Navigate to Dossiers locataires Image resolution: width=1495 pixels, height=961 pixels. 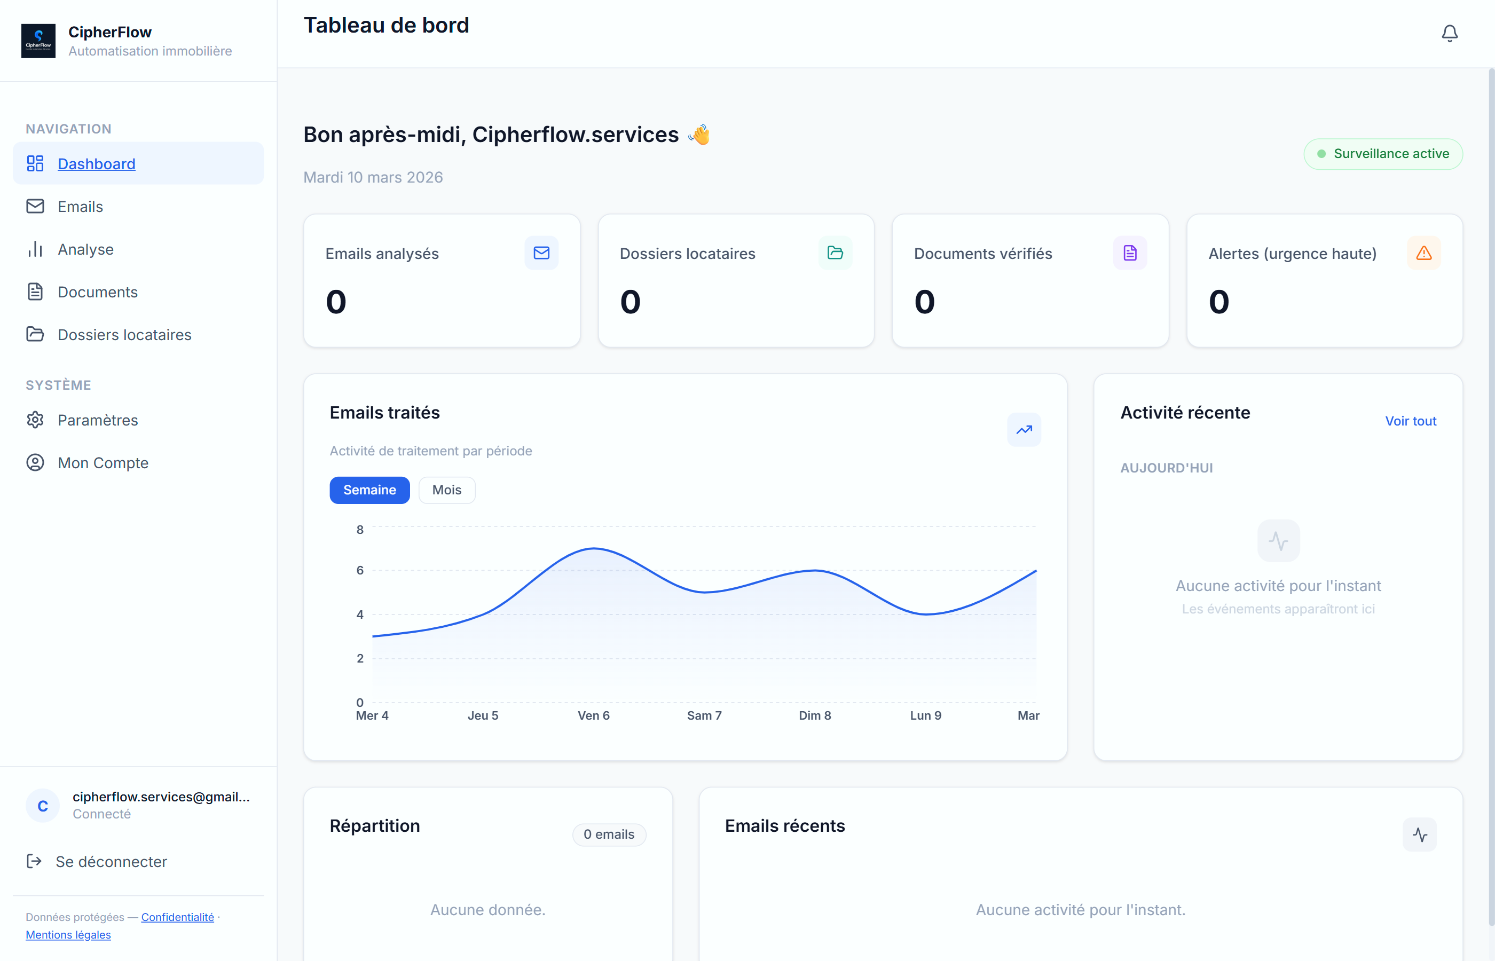pyautogui.click(x=124, y=334)
